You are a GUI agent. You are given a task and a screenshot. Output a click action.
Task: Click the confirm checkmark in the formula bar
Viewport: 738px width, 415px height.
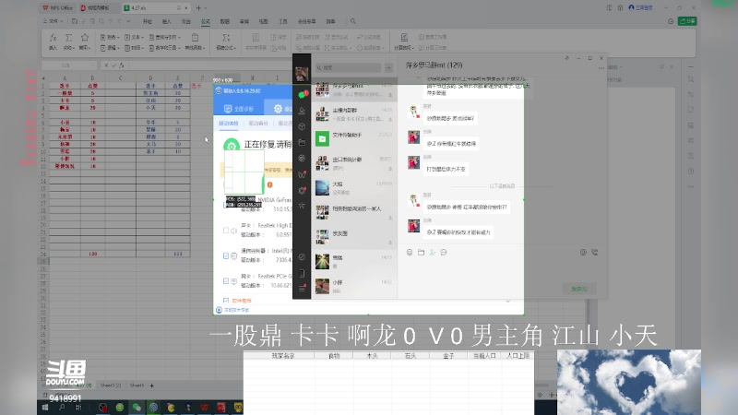click(113, 65)
